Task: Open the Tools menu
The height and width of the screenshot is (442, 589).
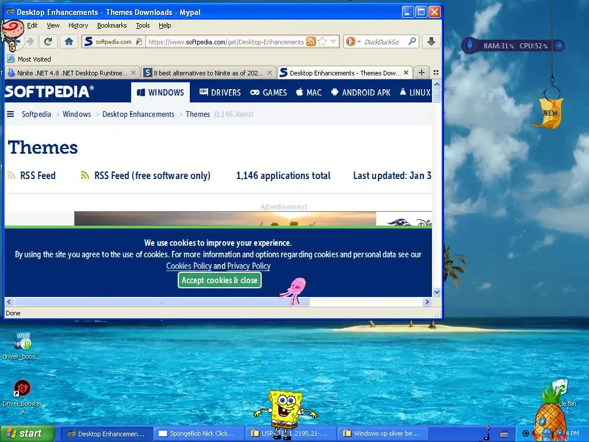Action: [143, 25]
